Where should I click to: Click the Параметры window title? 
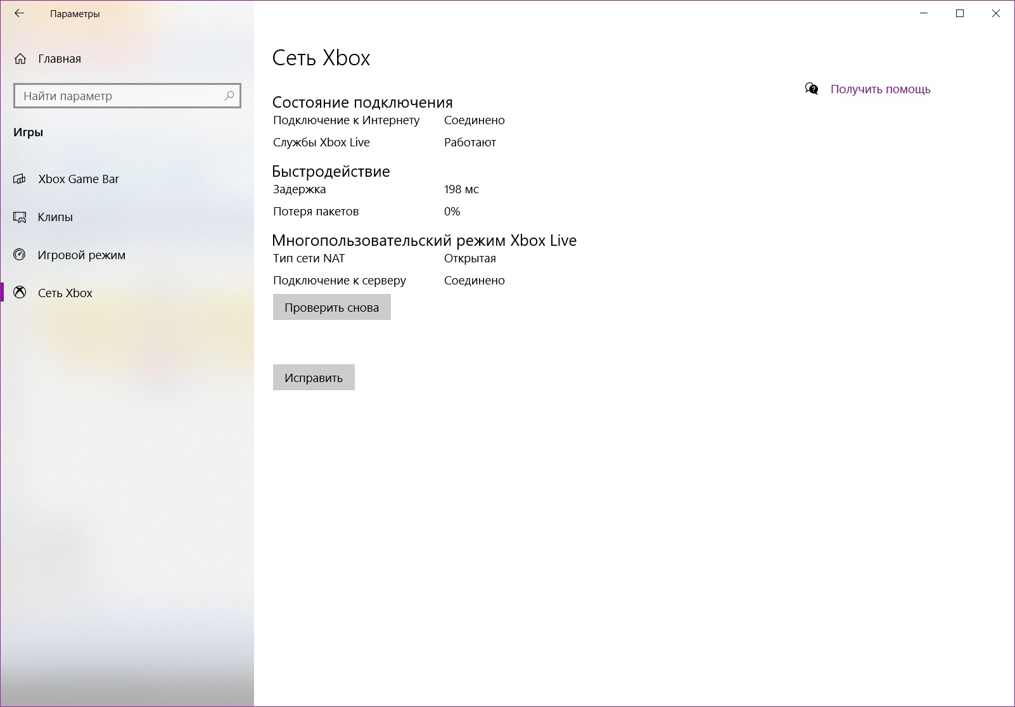pyautogui.click(x=75, y=14)
